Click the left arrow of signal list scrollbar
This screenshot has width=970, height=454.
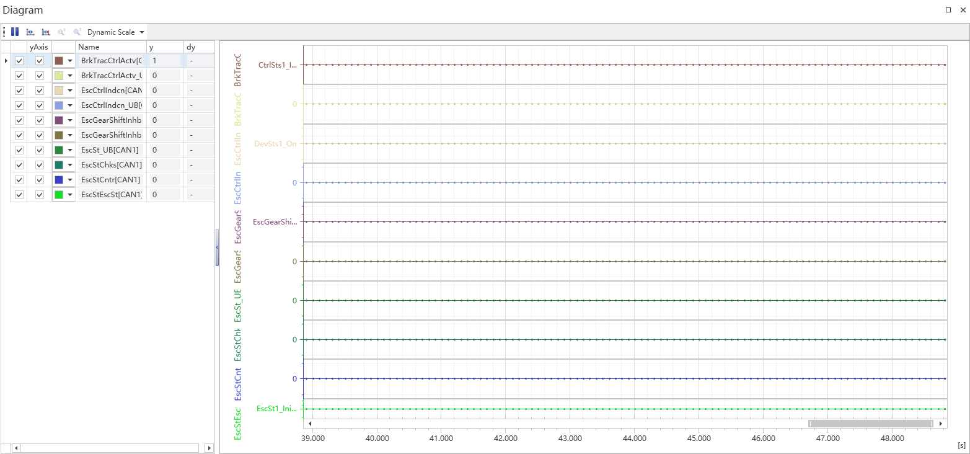[16, 448]
